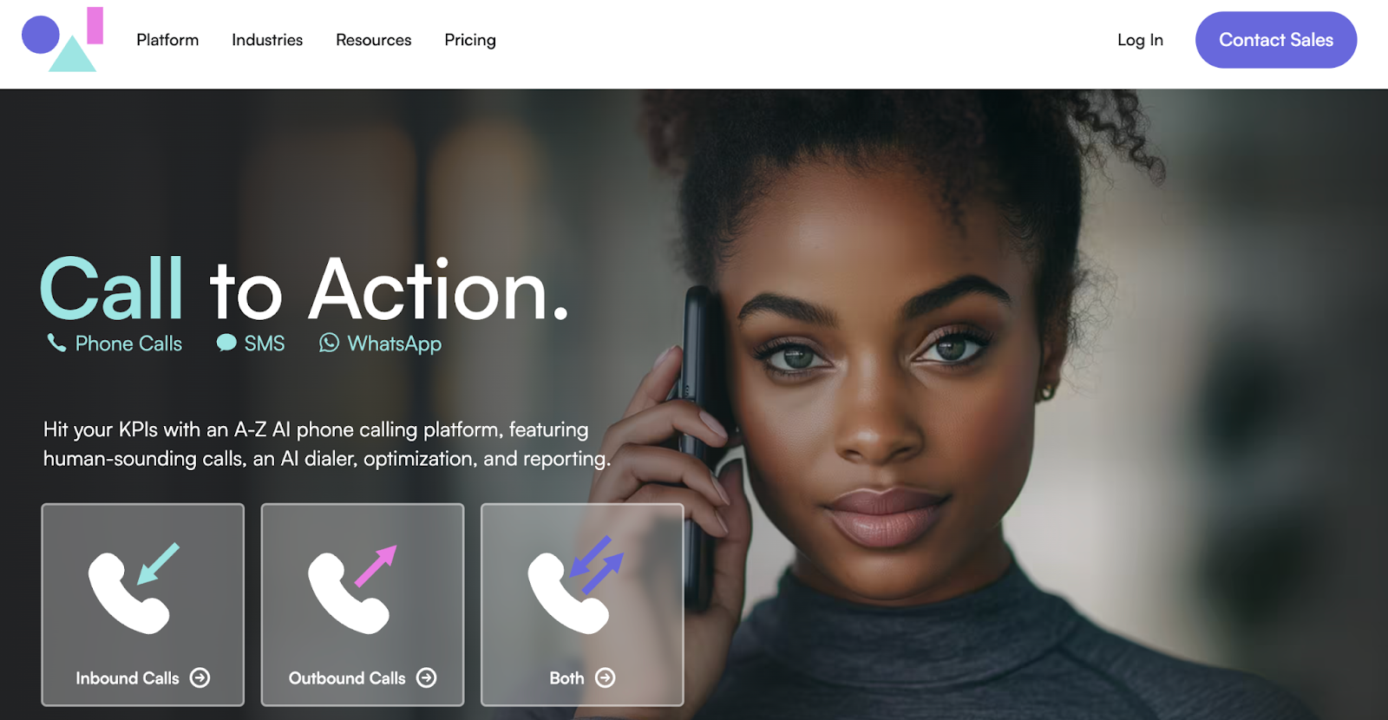The image size is (1388, 720).
Task: Select the Phone Calls label
Action: (128, 344)
